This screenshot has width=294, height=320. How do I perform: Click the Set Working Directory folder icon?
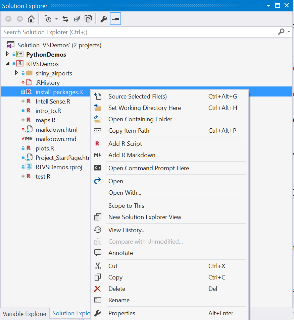pyautogui.click(x=98, y=108)
